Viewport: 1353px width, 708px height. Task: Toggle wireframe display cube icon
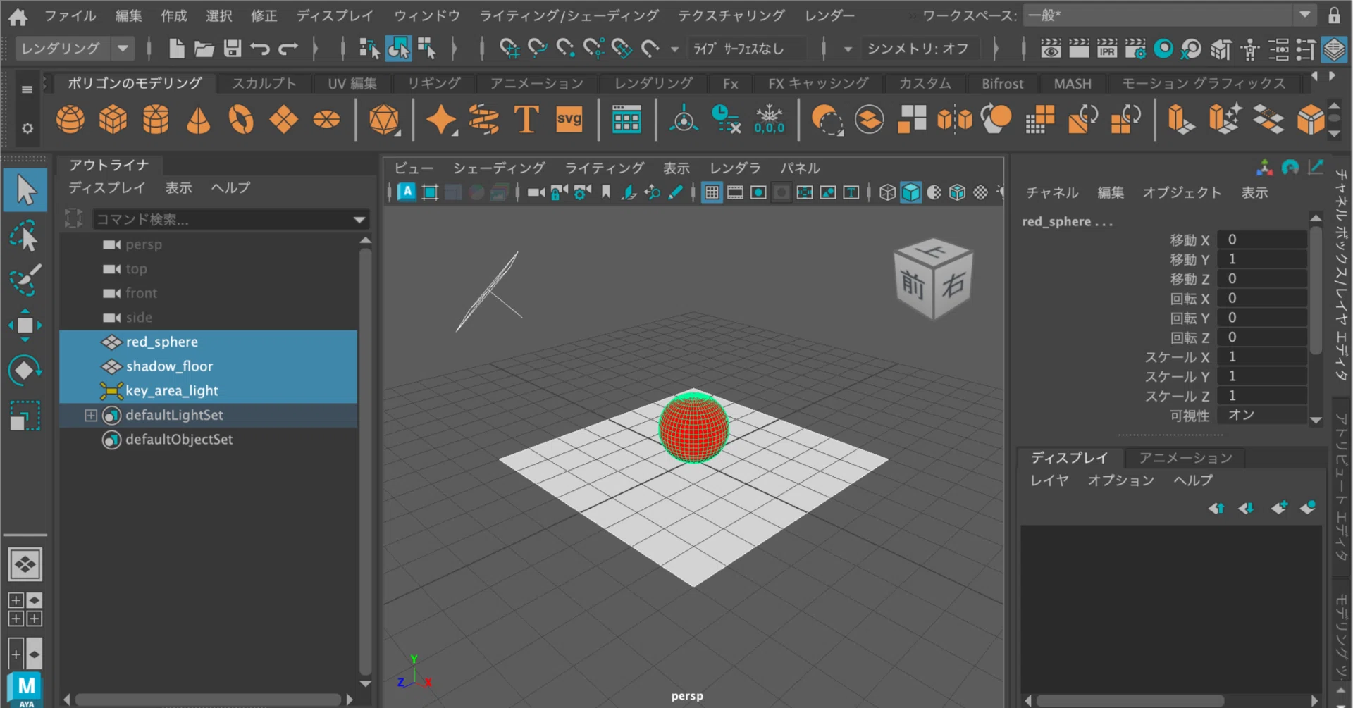[887, 192]
